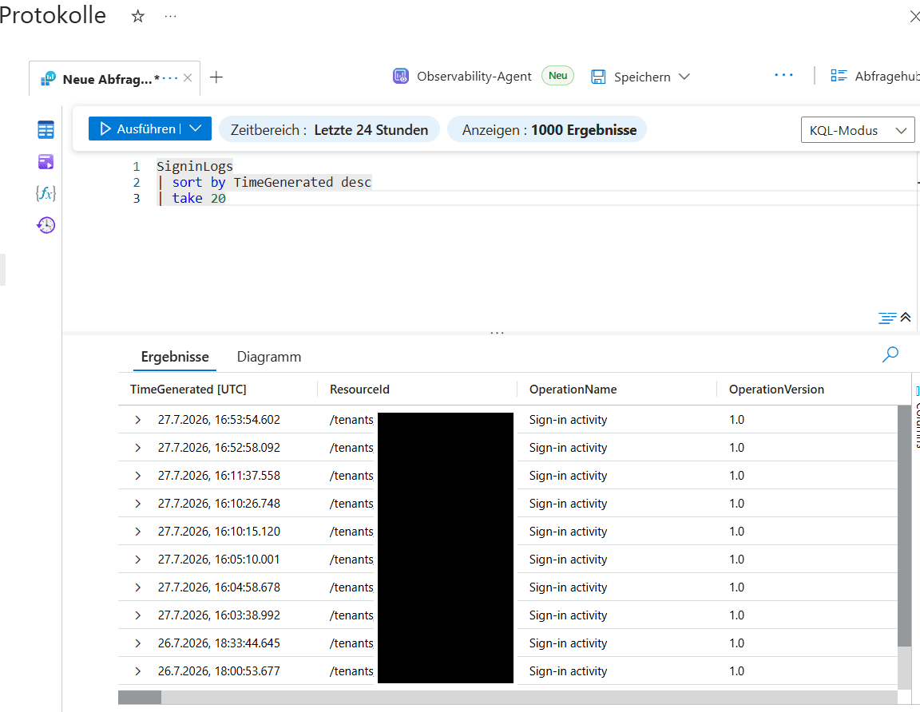Sort by TimeGenerated [UTC] column header
This screenshot has height=712, width=920.
188,390
